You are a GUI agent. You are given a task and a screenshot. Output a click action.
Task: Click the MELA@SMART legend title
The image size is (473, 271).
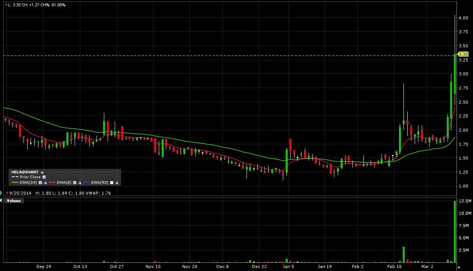tap(25, 172)
